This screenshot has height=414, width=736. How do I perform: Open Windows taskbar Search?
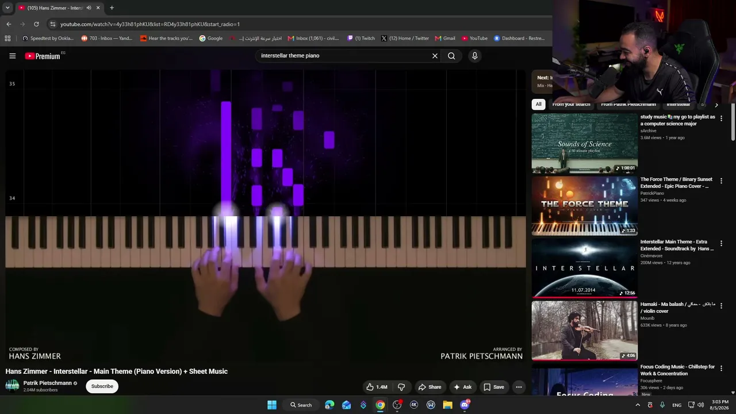pyautogui.click(x=301, y=405)
